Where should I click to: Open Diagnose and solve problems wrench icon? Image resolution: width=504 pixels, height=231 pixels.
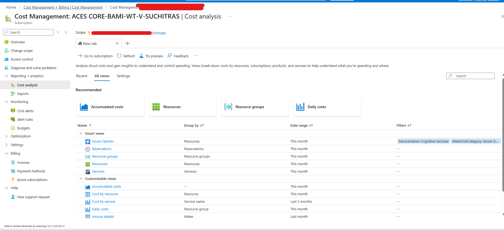(6, 68)
